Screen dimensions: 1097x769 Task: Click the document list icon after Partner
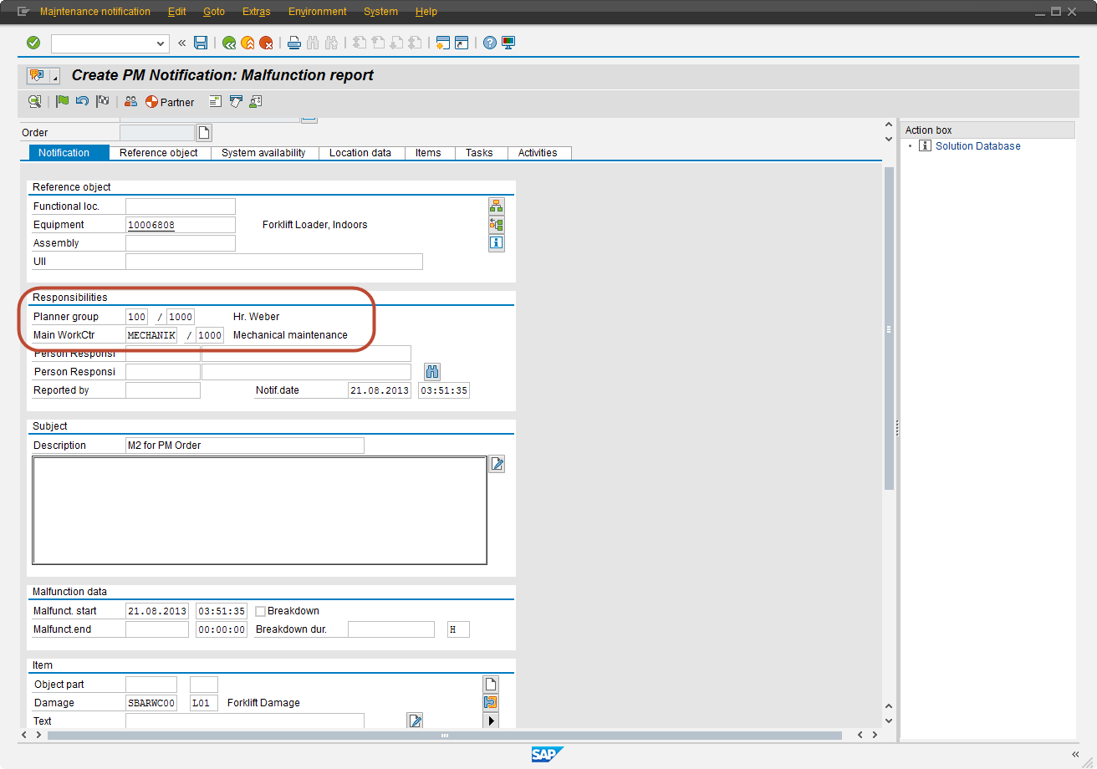(x=215, y=102)
